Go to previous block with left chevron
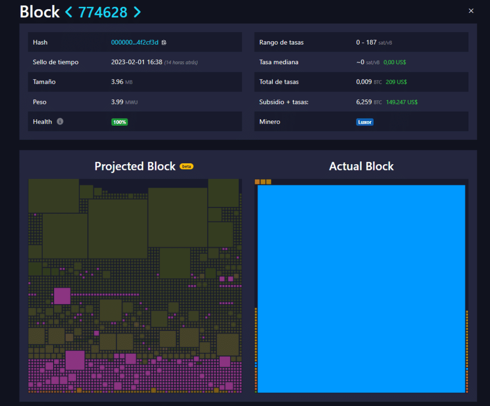This screenshot has width=490, height=406. 69,12
